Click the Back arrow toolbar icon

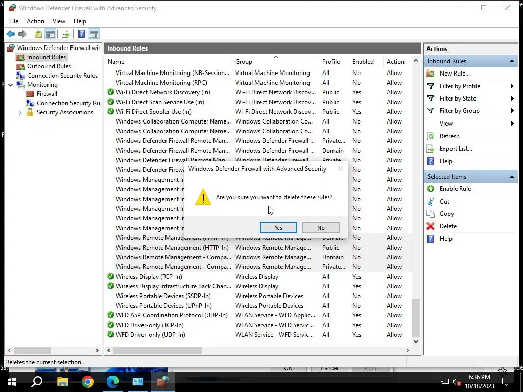tap(11, 34)
